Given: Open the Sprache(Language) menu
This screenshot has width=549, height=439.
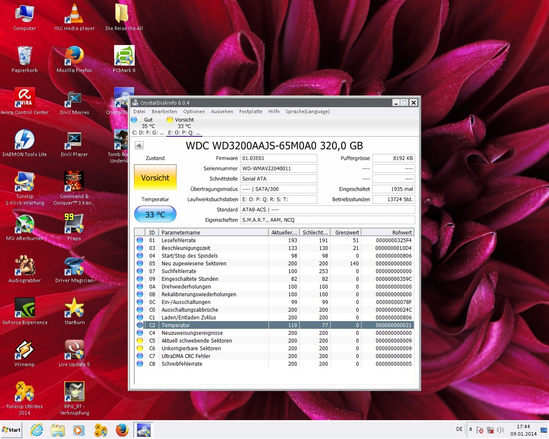Looking at the screenshot, I should point(308,111).
